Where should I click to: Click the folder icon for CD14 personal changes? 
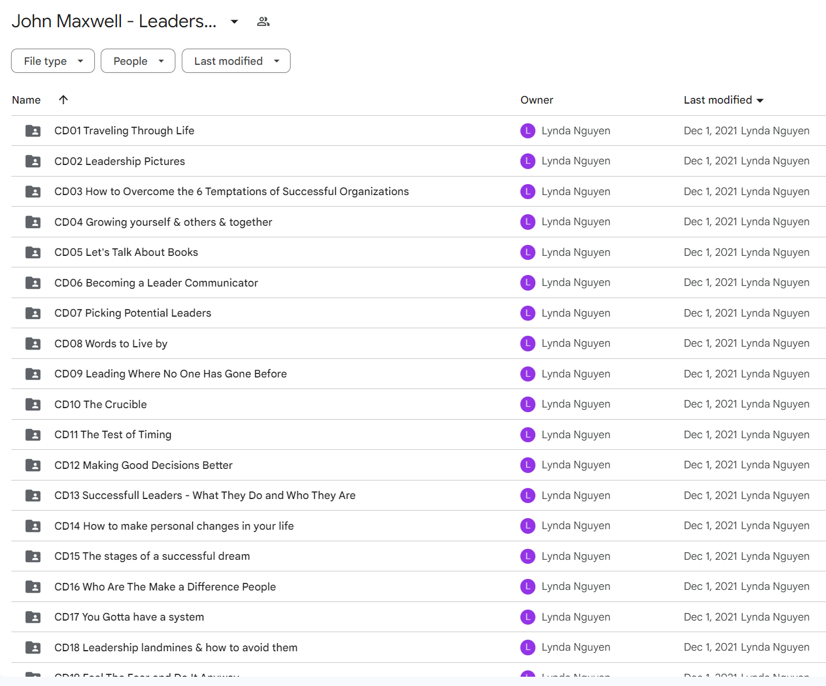33,526
